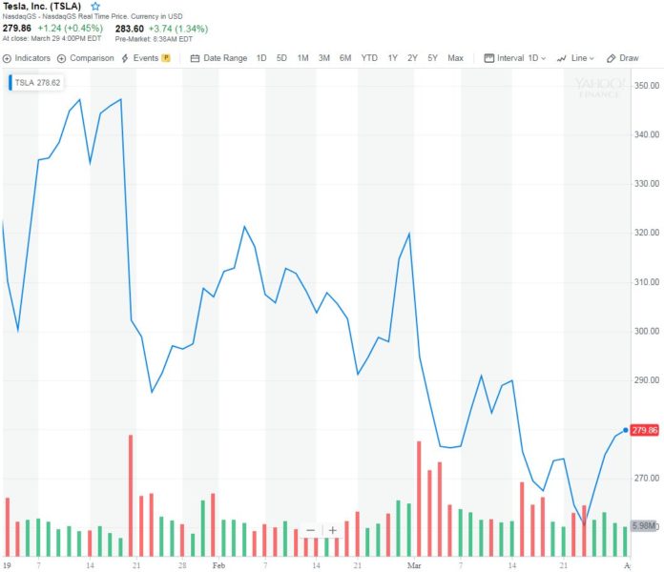This screenshot has height=572, width=664.
Task: Choose the YTD range
Action: 369,58
